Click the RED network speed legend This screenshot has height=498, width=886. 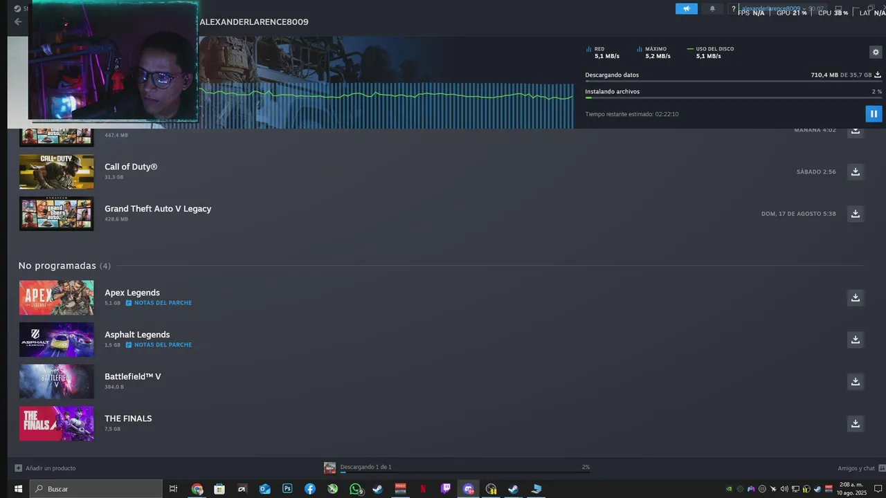602,53
